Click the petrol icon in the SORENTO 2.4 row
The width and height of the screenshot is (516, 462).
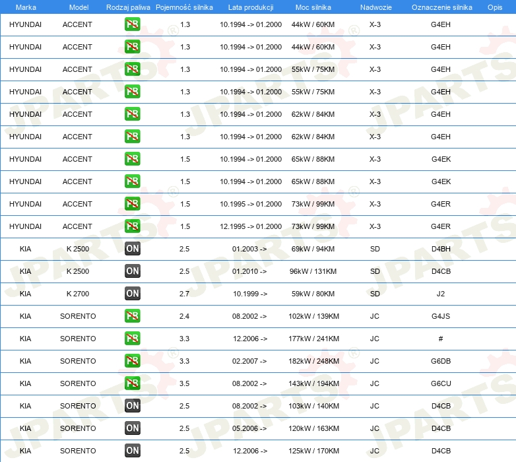[132, 316]
